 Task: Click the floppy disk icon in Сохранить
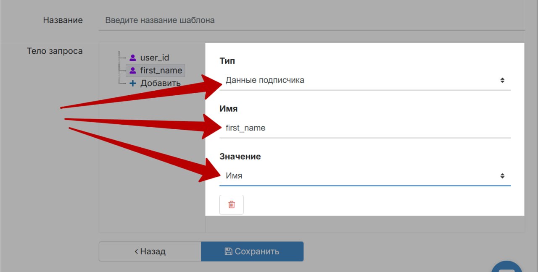coord(228,251)
